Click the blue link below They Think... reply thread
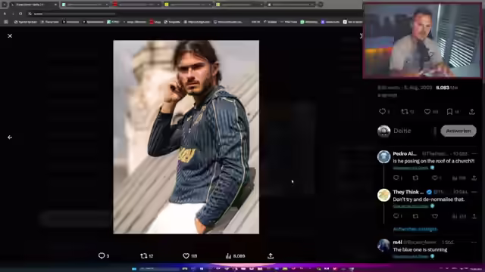The height and width of the screenshot is (272, 485). 415,229
